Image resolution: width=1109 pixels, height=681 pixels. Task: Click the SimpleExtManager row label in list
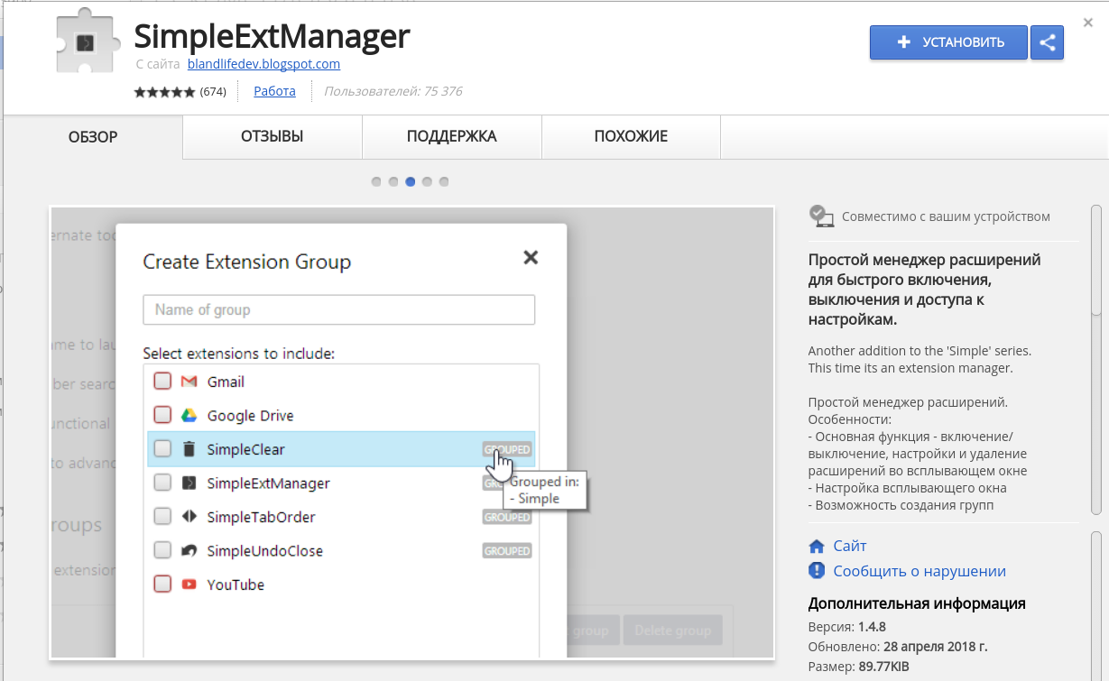click(268, 483)
